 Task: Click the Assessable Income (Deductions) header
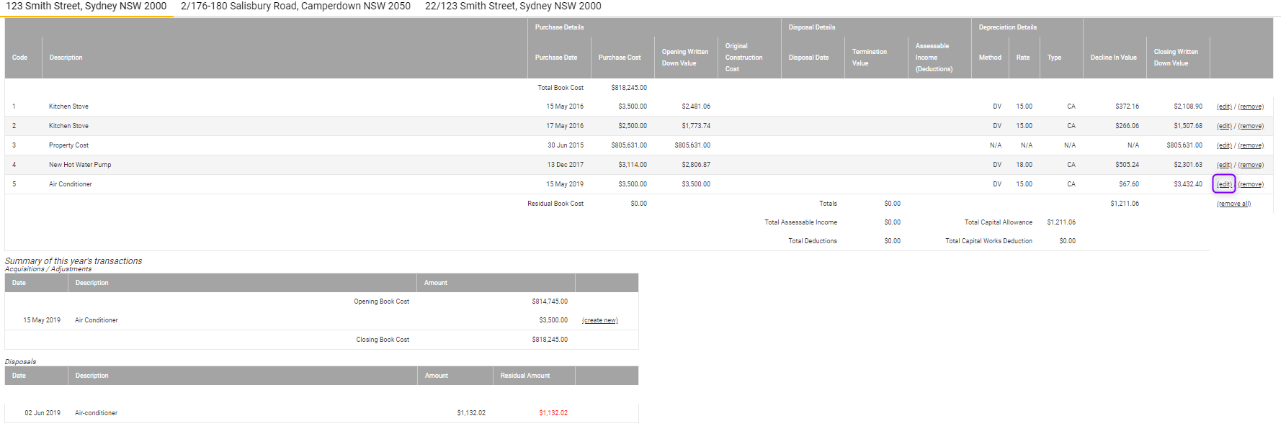pyautogui.click(x=934, y=58)
